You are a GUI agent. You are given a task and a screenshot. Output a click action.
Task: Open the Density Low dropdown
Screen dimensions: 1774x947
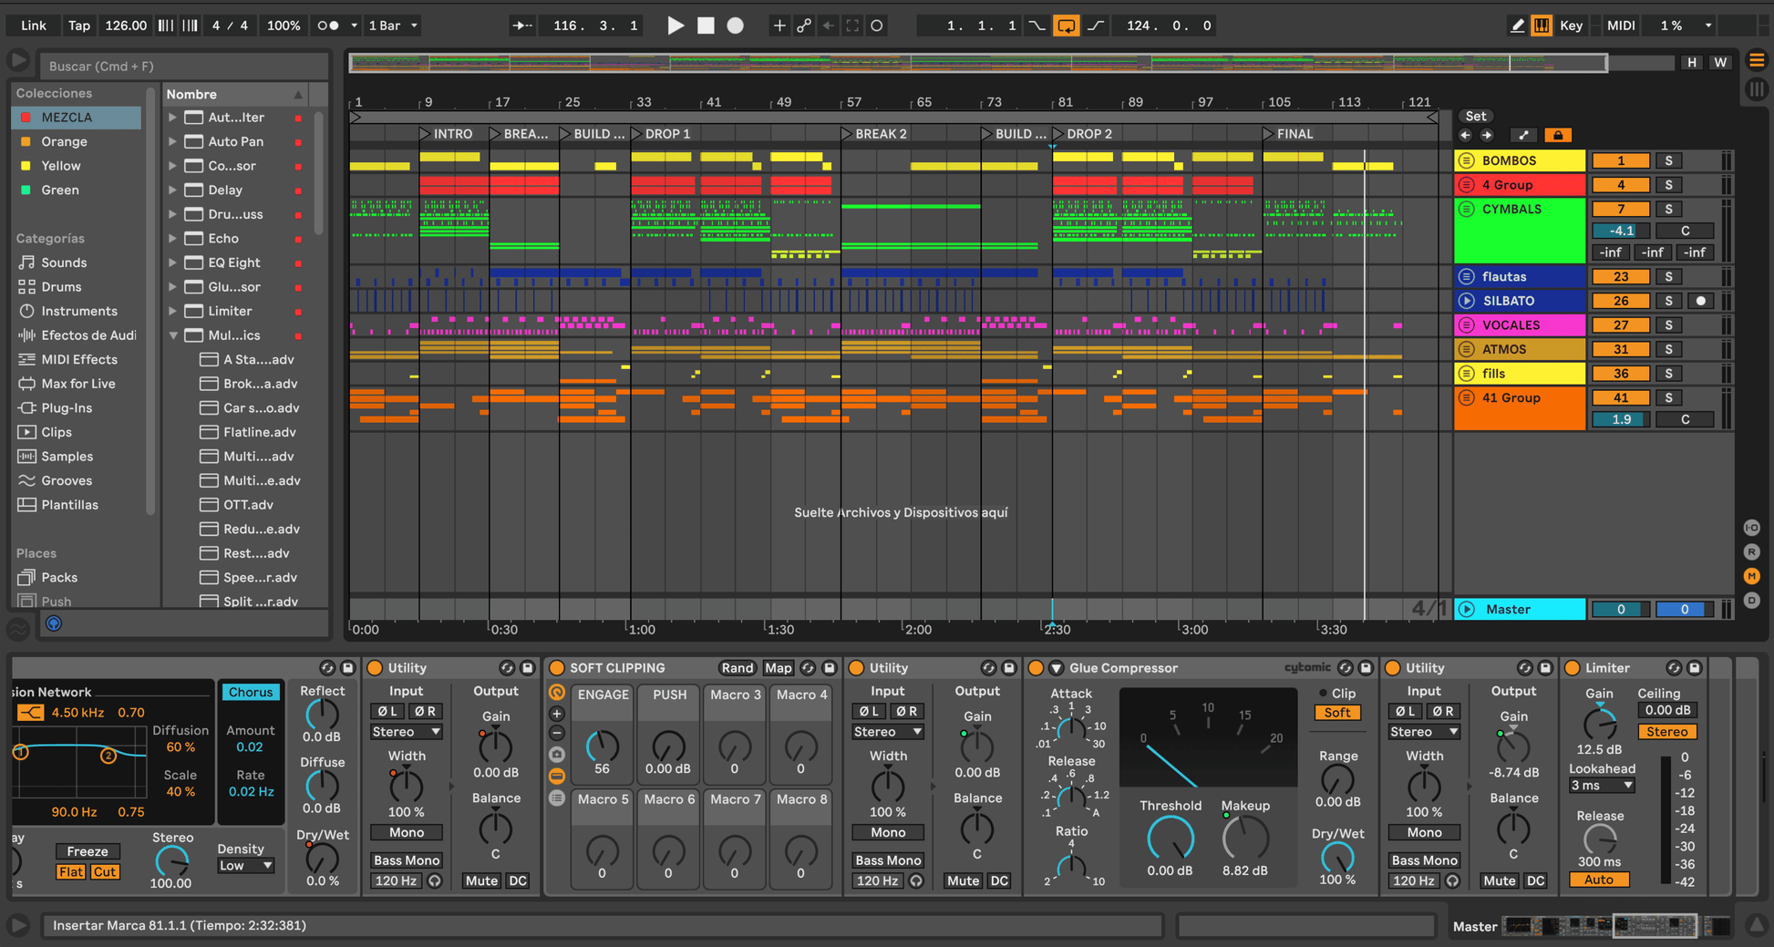245,866
